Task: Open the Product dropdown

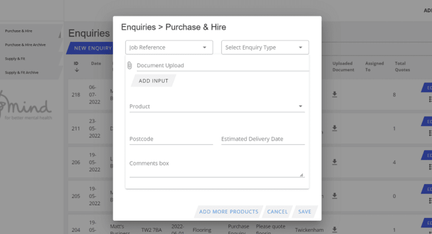Action: point(216,107)
